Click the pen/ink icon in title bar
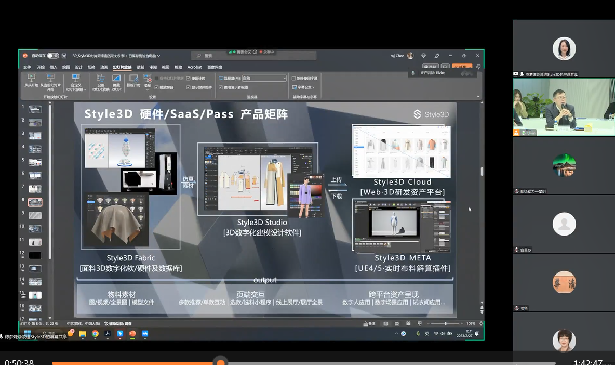615x365 pixels. 437,56
